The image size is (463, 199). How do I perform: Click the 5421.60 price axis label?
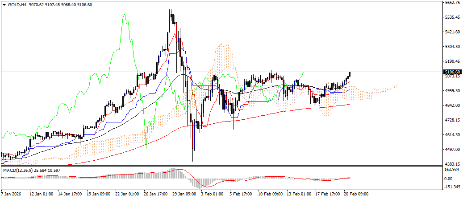(x=453, y=32)
